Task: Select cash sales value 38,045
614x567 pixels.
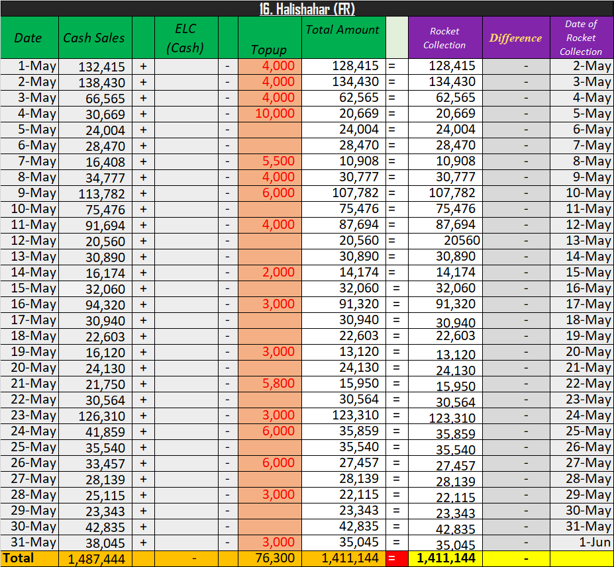Action: coord(95,543)
